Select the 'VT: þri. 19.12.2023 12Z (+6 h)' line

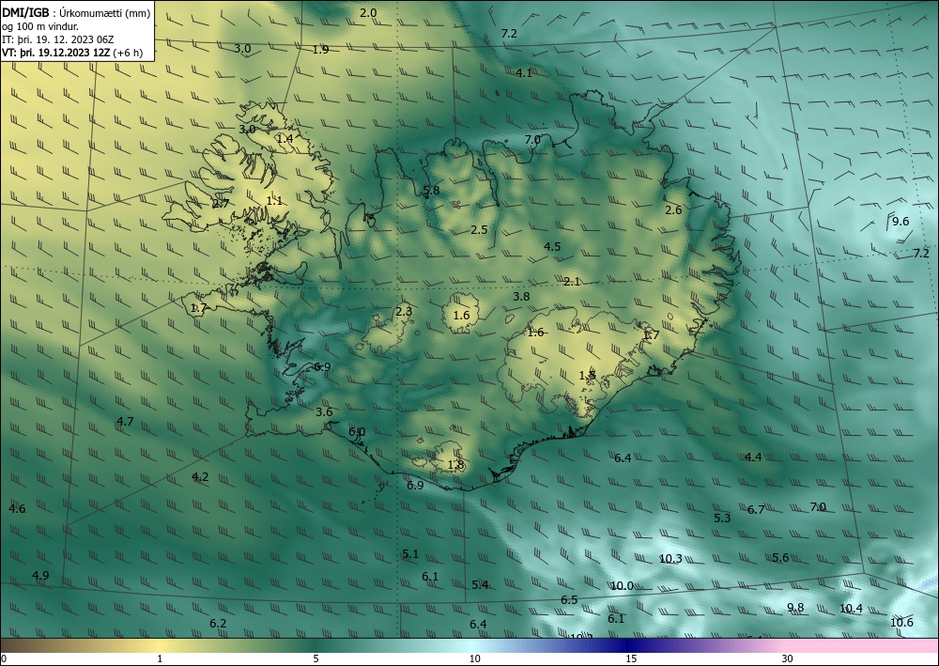tap(72, 52)
